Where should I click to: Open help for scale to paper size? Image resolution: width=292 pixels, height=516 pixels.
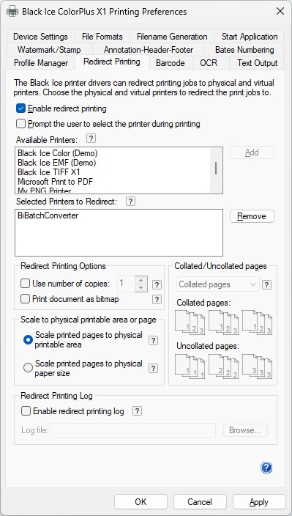pyautogui.click(x=153, y=368)
